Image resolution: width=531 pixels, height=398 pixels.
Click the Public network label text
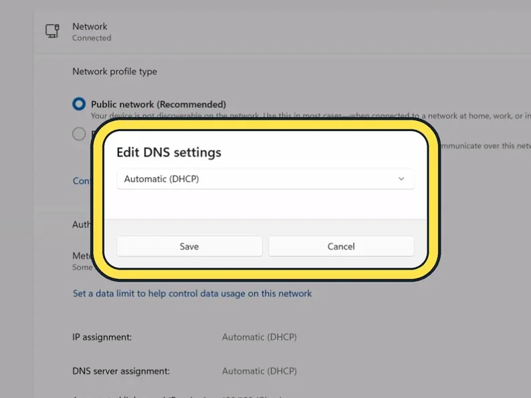(x=158, y=104)
